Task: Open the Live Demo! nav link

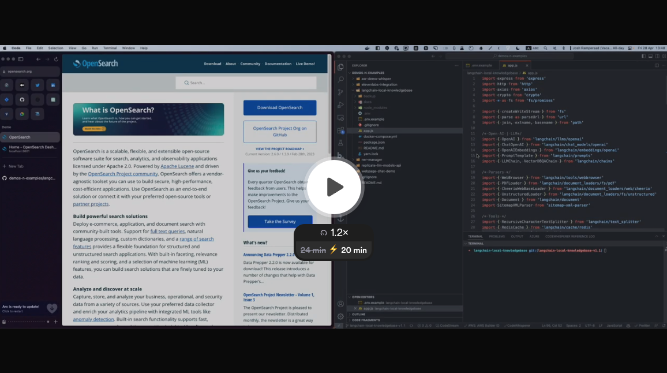Action: point(305,64)
